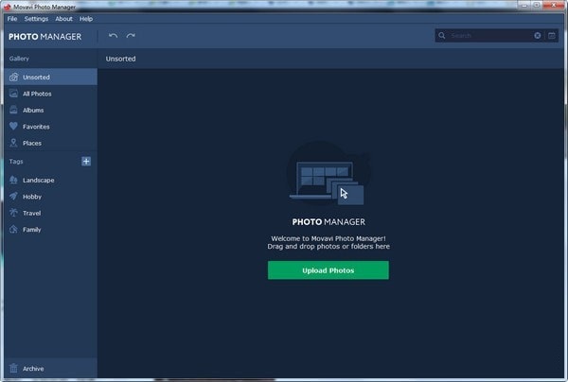This screenshot has width=568, height=382.
Task: Click the Favorites heart icon
Action: pos(14,127)
